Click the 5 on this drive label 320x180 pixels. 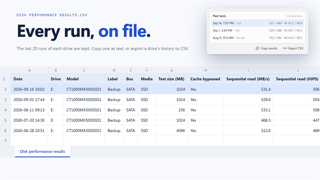(x=294, y=16)
